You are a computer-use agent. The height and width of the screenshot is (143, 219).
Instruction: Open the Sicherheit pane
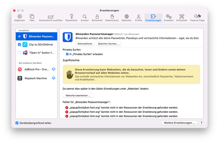[x=97, y=18]
